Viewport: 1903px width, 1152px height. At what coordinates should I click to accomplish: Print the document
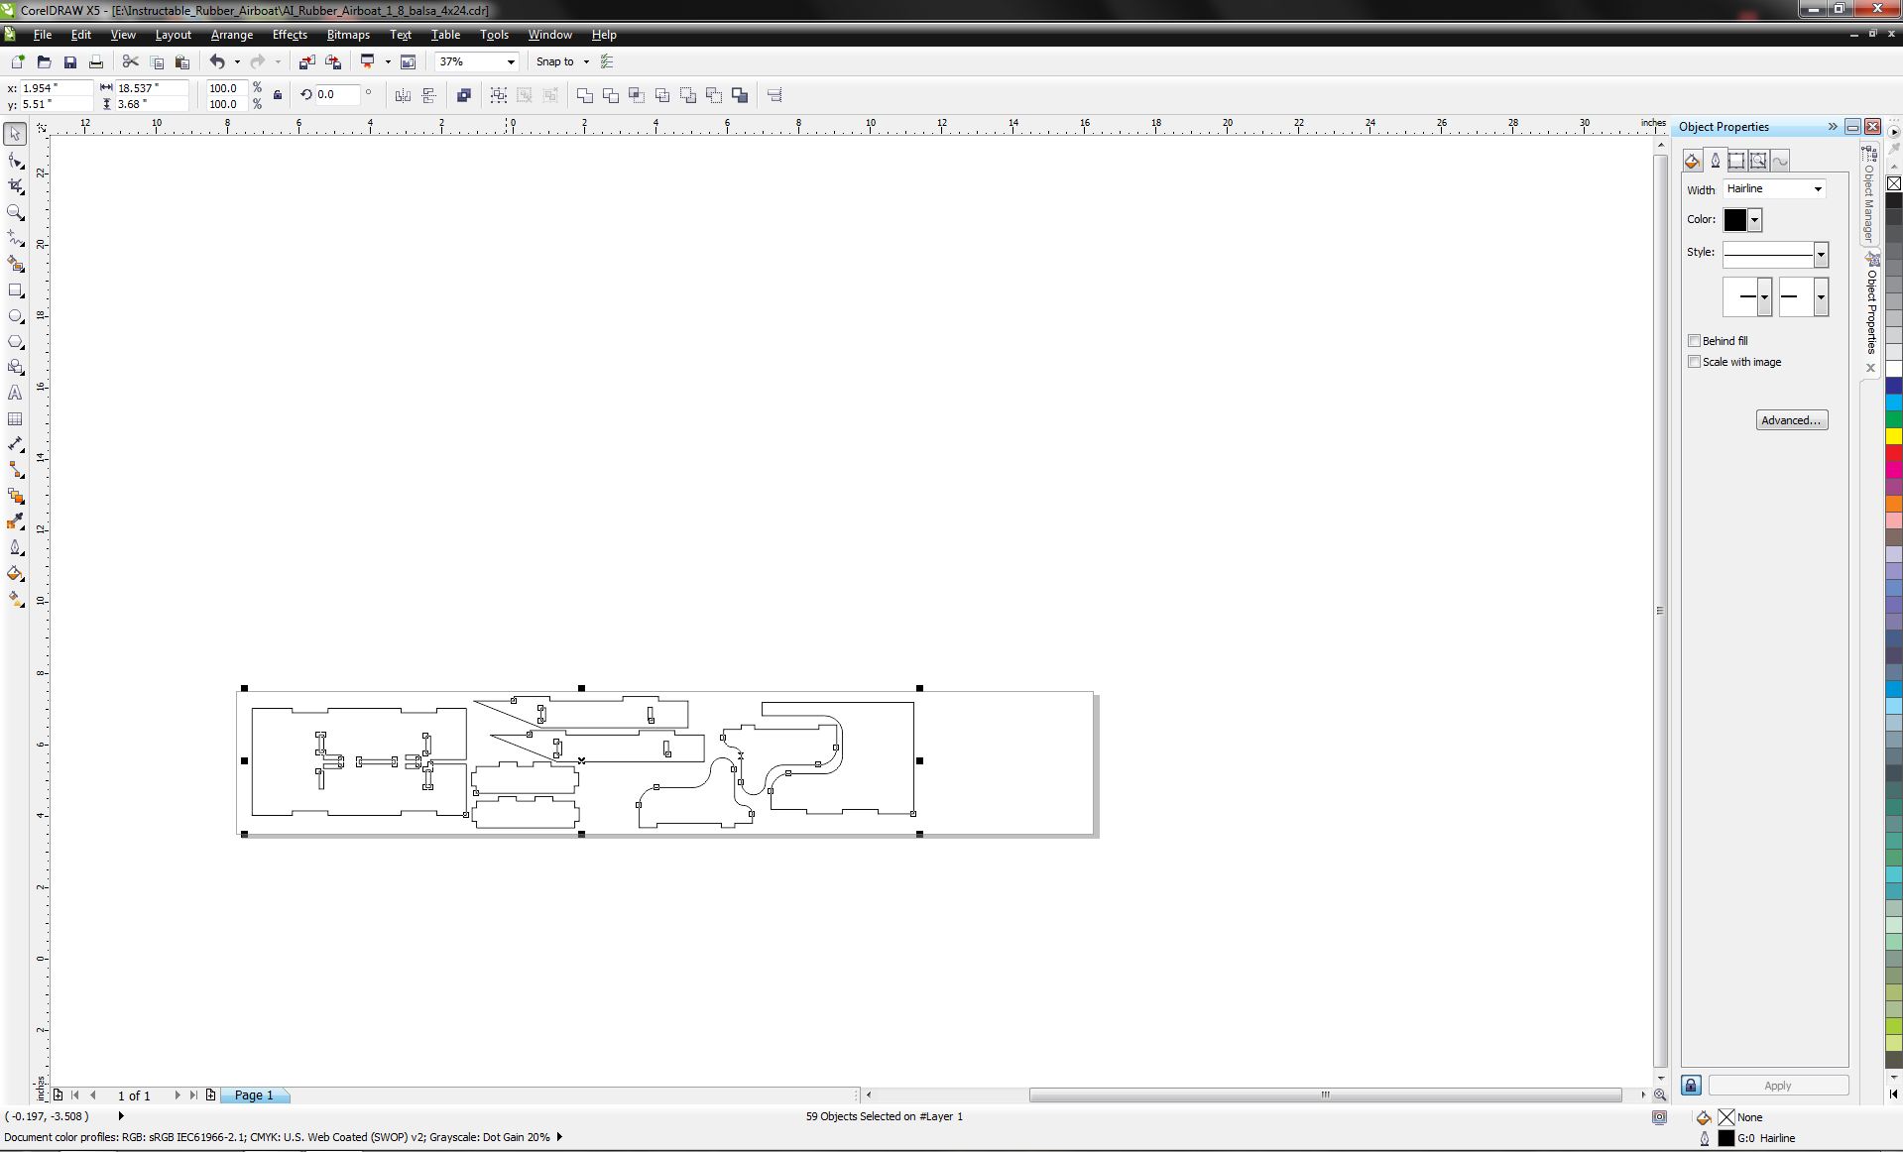[x=96, y=61]
